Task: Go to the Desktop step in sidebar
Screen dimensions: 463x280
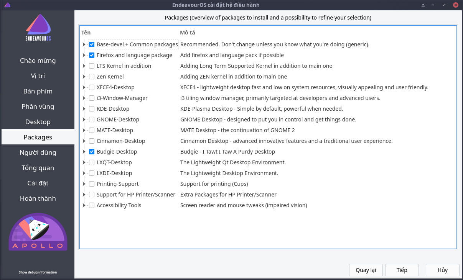Action: click(x=38, y=122)
